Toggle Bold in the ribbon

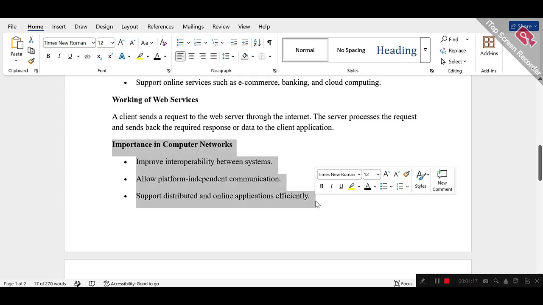click(x=48, y=56)
